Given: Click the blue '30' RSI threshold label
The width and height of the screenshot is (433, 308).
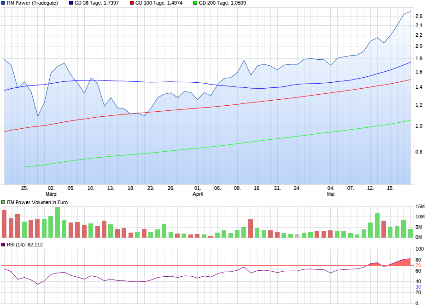Looking at the screenshot, I should pyautogui.click(x=418, y=287).
